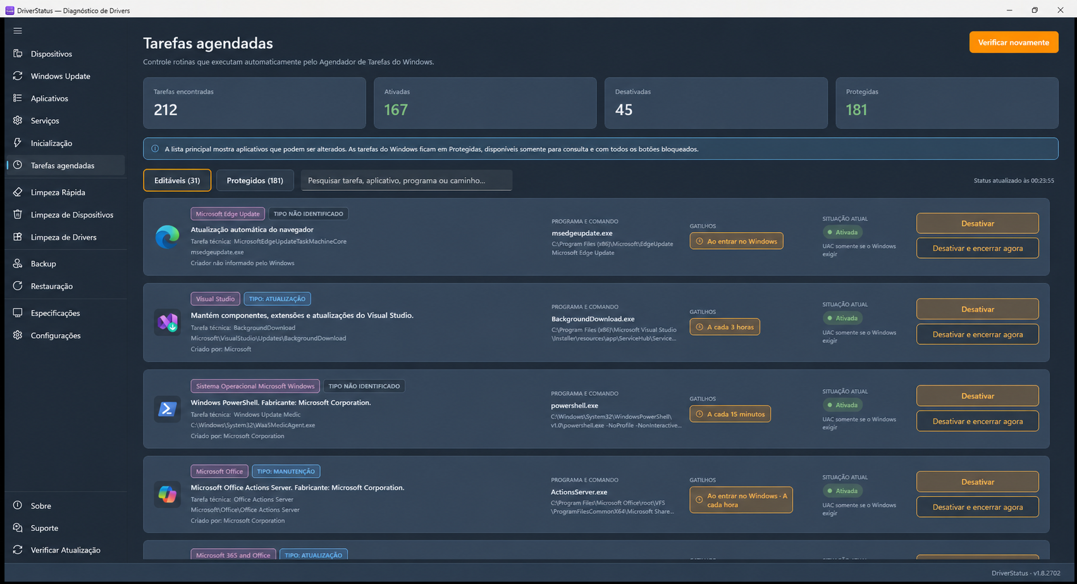
Task: Click the Microsoft Edge Update tag
Action: (x=228, y=214)
